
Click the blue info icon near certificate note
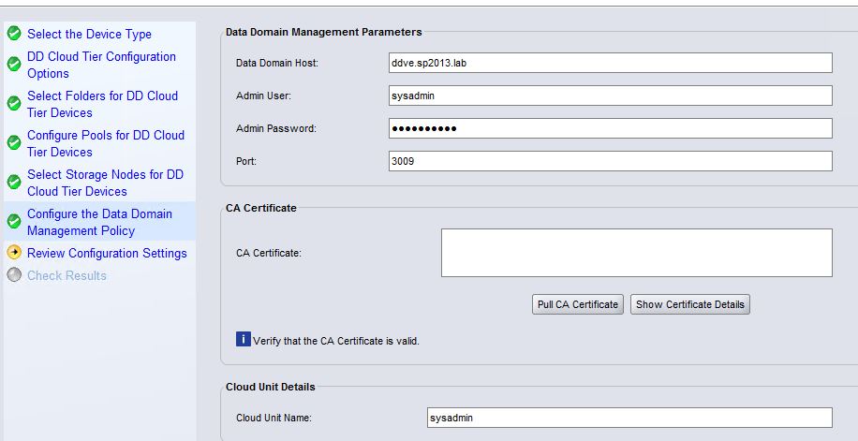(x=244, y=340)
